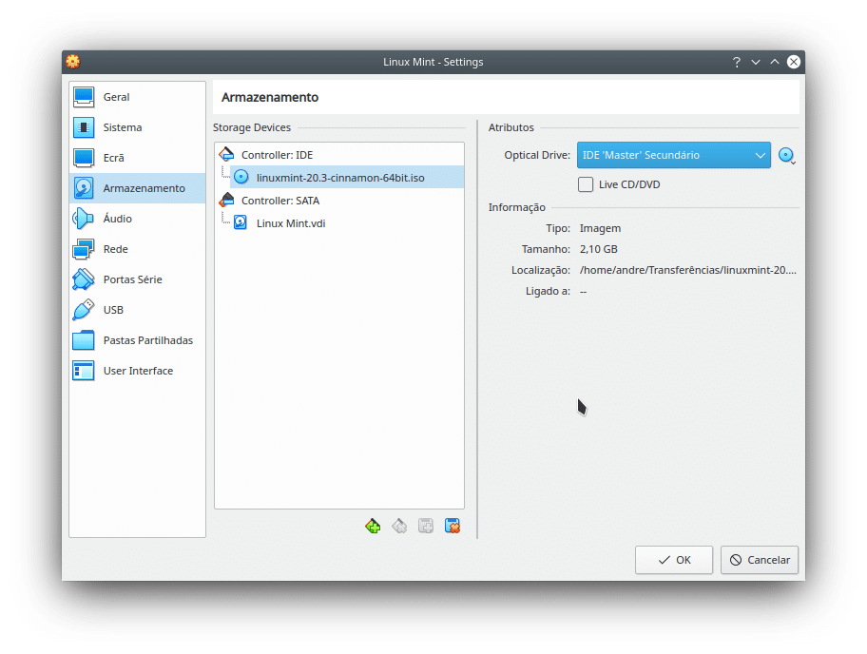Click the help question mark in titlebar
This screenshot has width=867, height=654.
[736, 62]
